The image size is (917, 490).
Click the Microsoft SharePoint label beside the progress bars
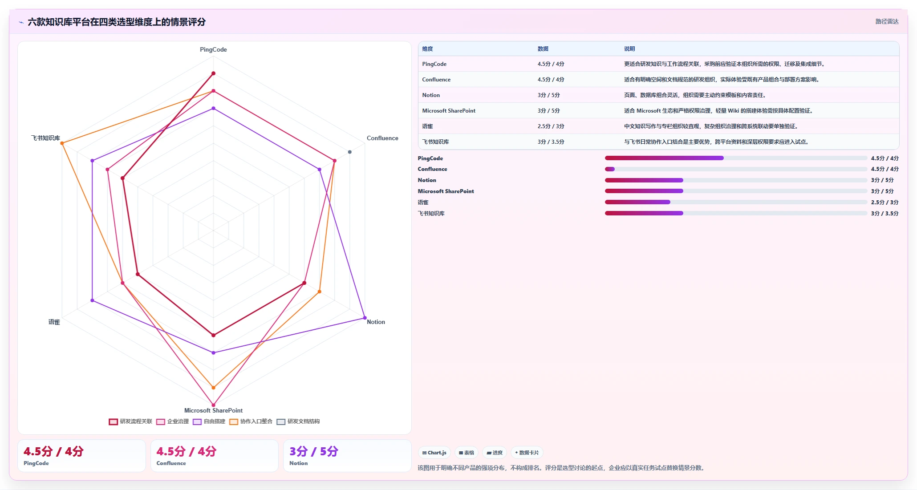click(446, 191)
